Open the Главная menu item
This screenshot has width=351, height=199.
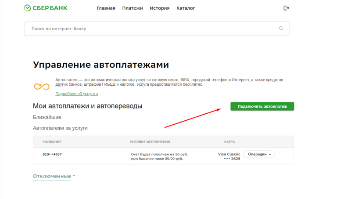pos(106,8)
